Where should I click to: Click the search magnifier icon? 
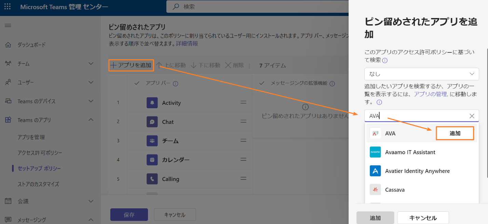(x=176, y=6)
